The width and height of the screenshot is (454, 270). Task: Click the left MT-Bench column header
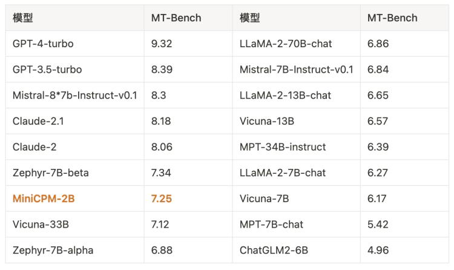tap(176, 18)
